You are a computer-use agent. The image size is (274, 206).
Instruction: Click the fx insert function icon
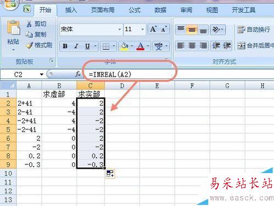(78, 74)
